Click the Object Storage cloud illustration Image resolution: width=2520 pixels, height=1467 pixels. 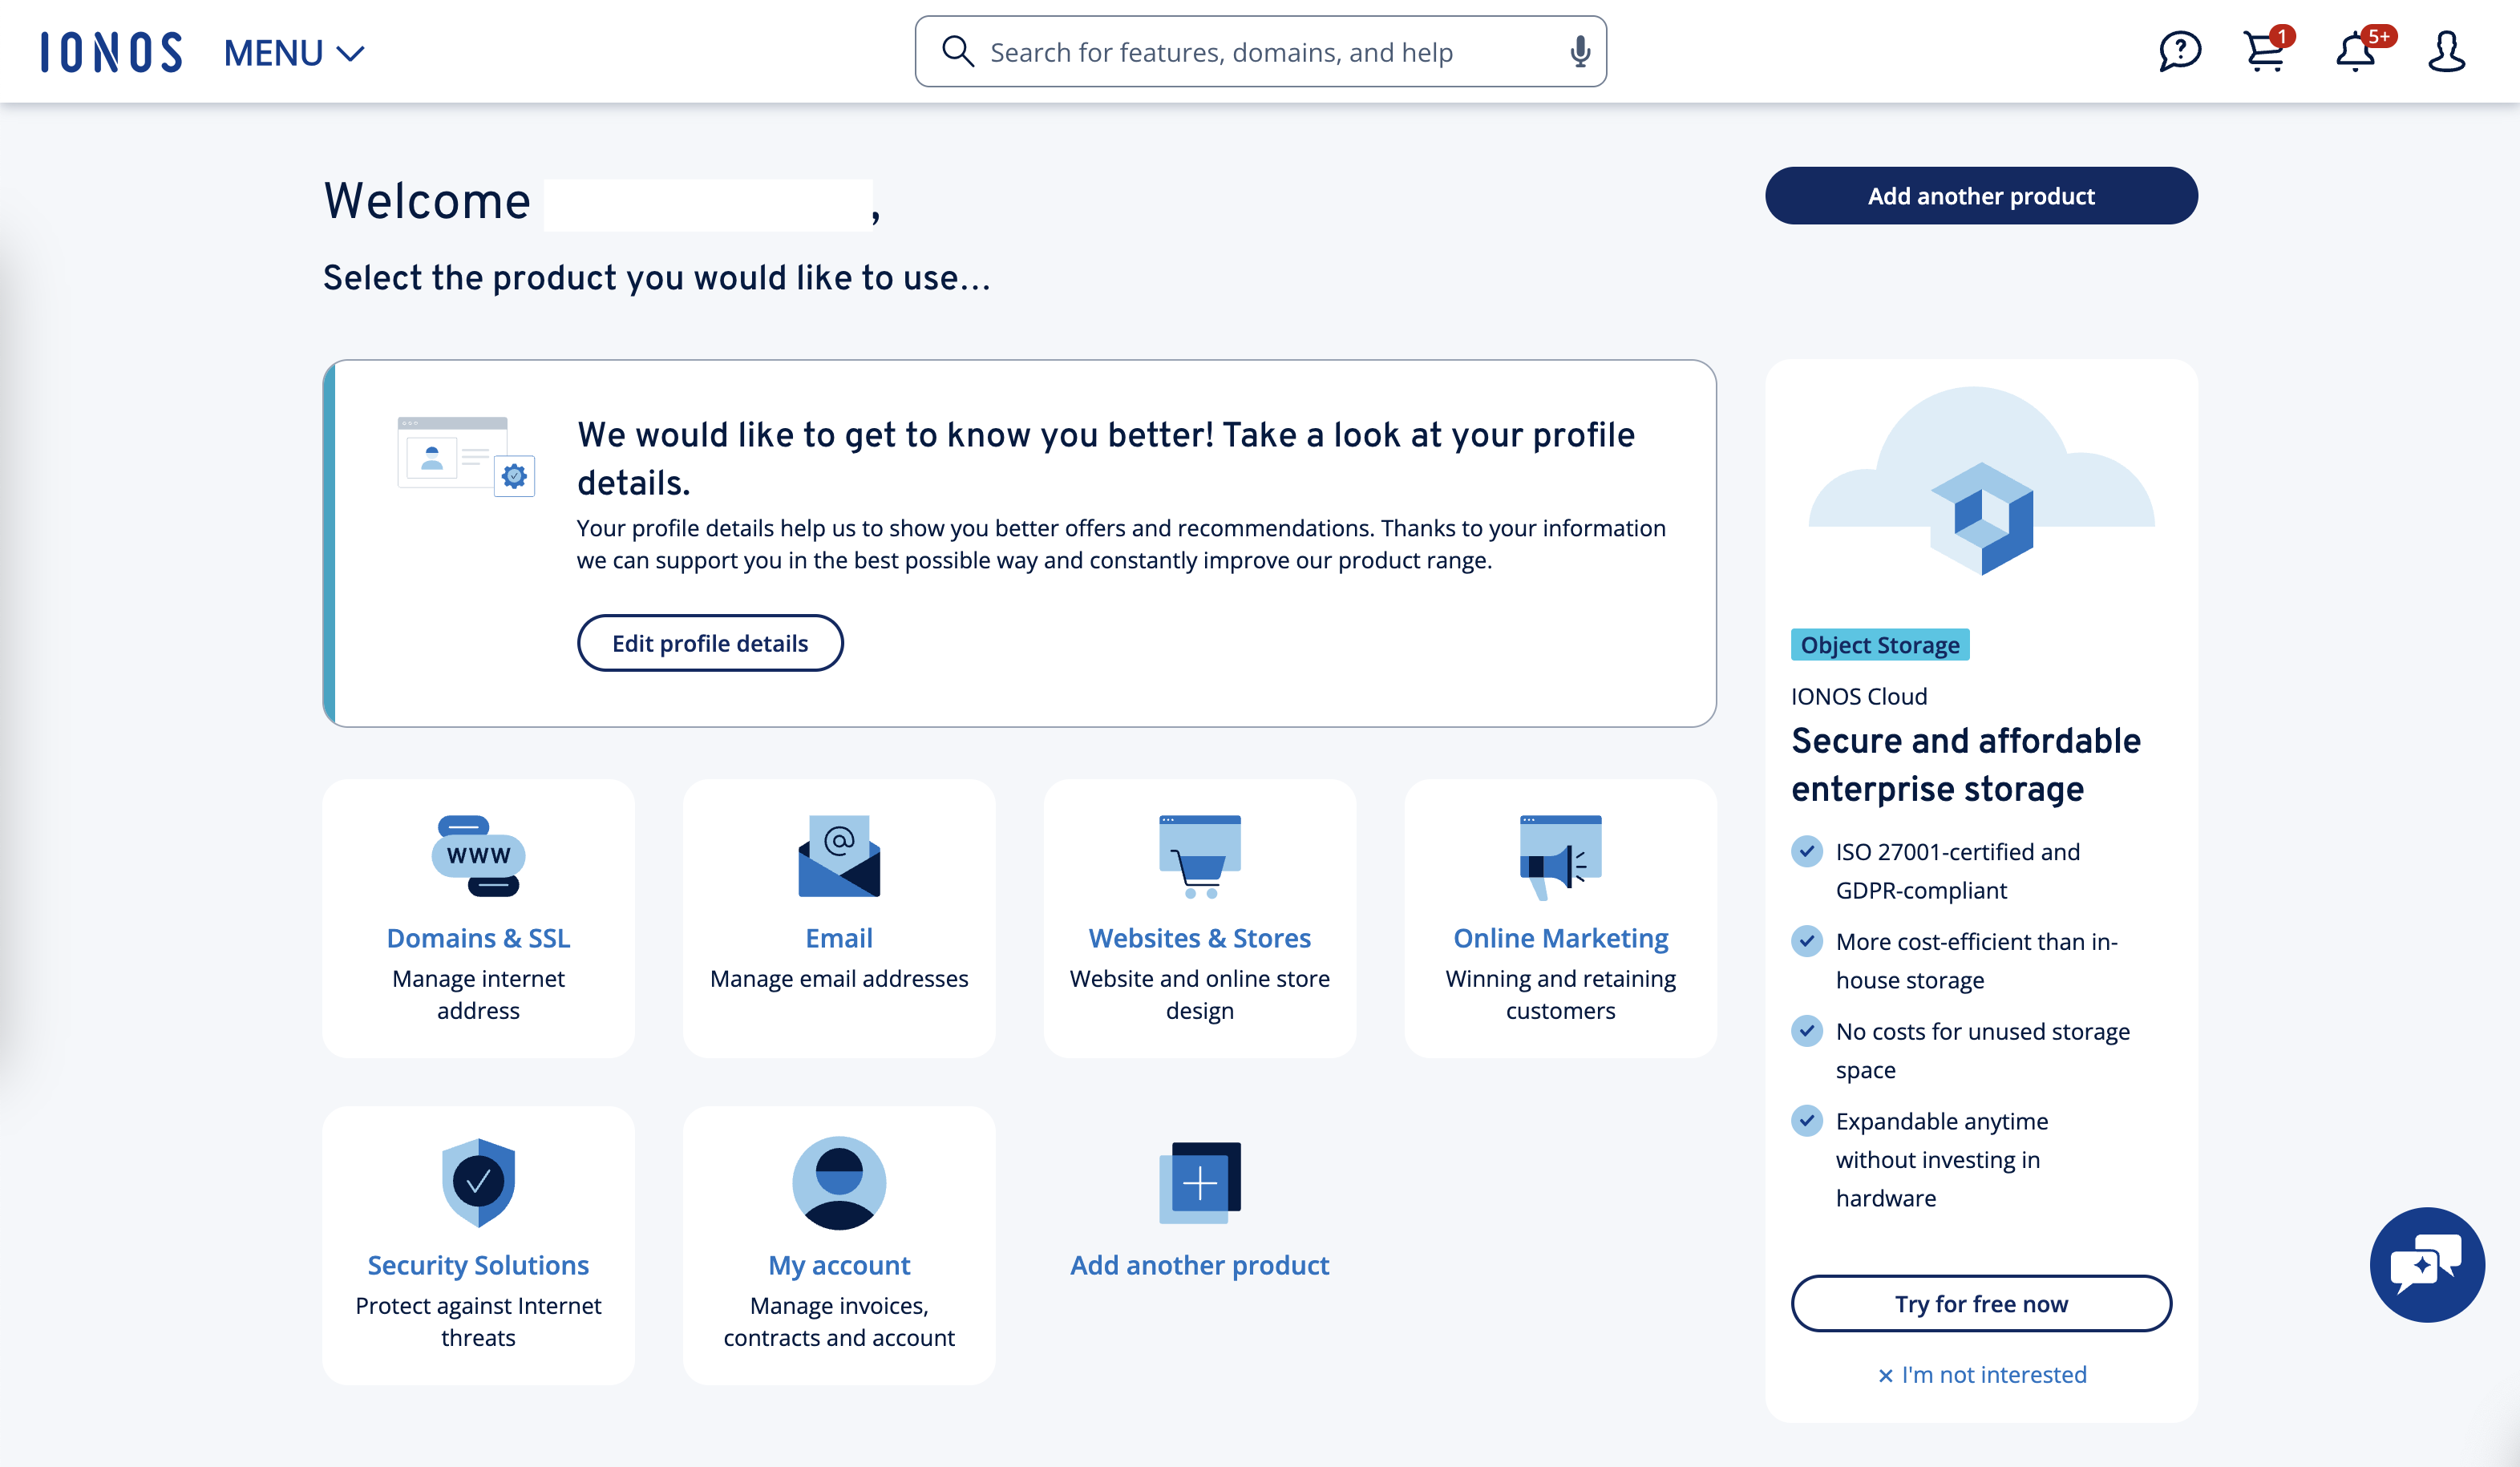click(1980, 481)
